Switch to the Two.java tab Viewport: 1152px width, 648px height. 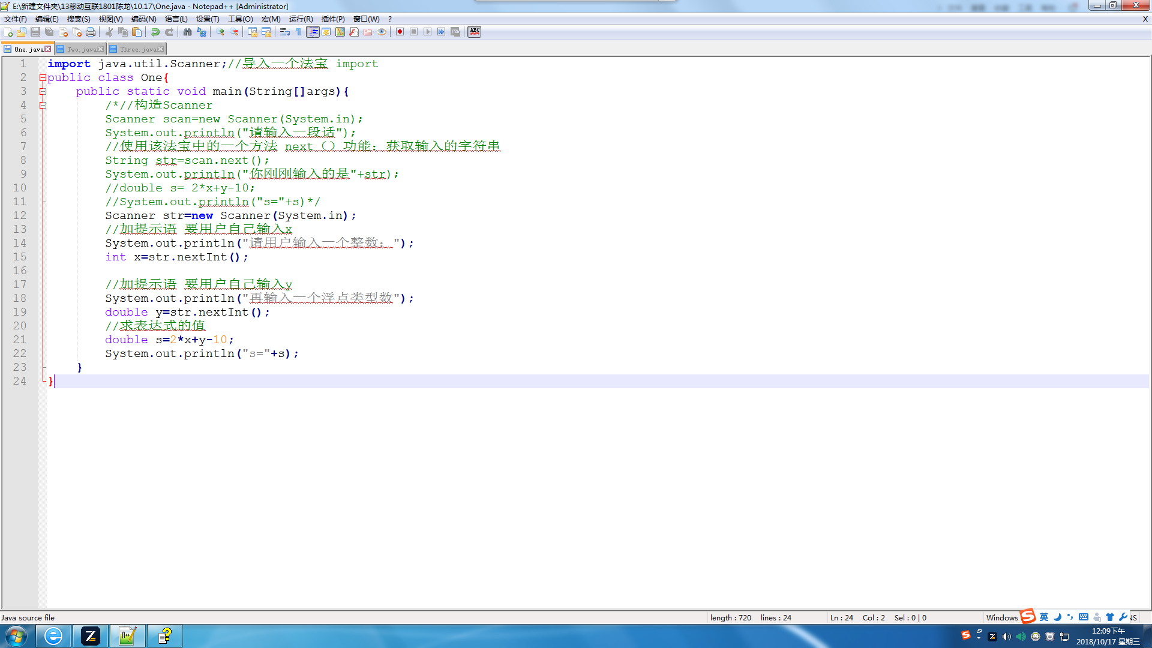tap(81, 49)
